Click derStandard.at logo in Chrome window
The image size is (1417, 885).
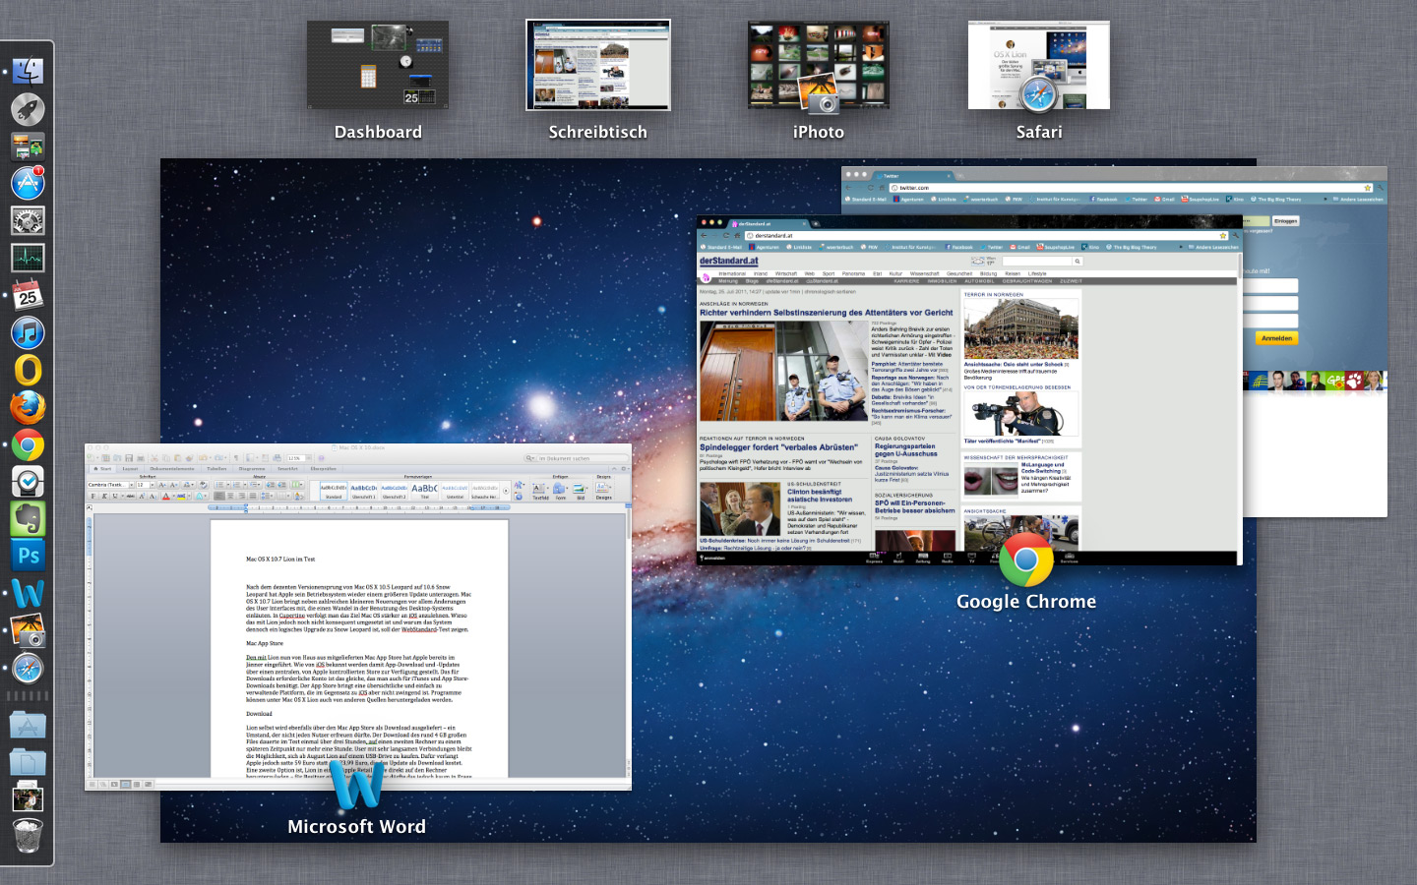tap(729, 262)
